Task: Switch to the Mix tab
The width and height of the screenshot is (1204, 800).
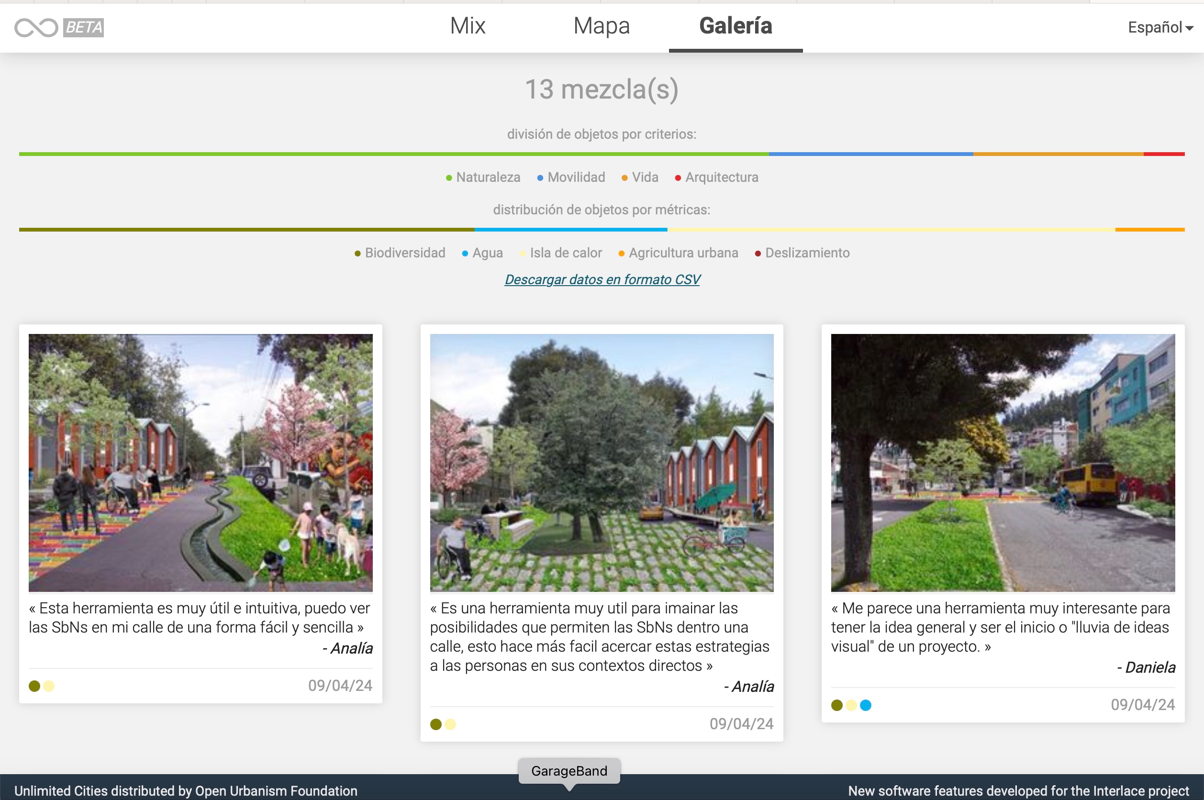Action: tap(468, 26)
